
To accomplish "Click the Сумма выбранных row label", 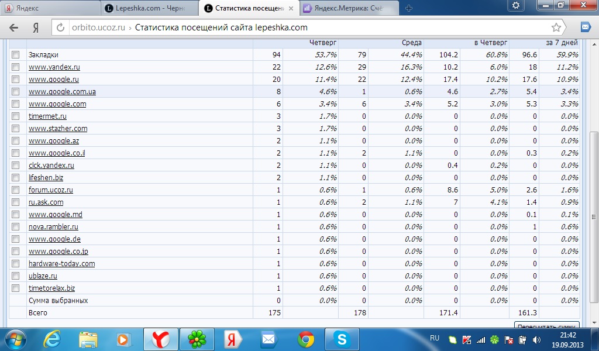I will [x=58, y=300].
